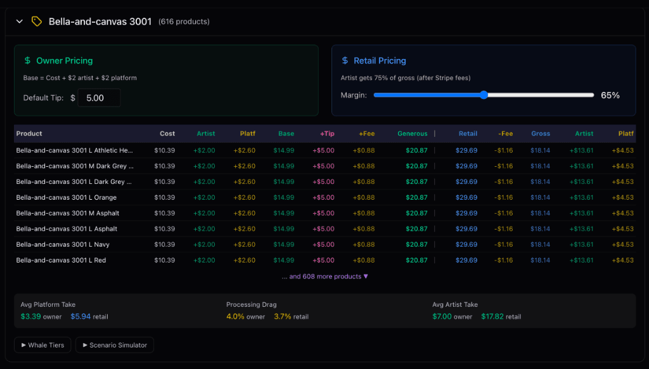Click the Gross column header
Screen dimensions: 649x369
[x=541, y=134]
